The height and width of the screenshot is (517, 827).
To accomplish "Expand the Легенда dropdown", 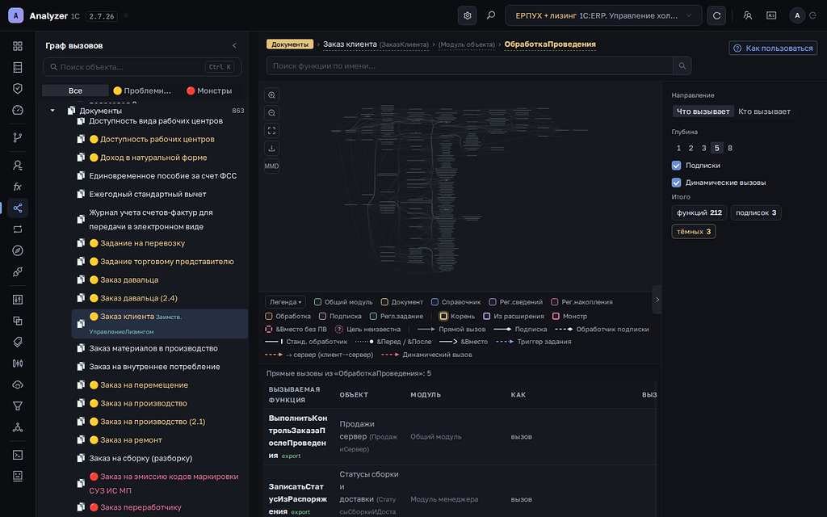I will click(285, 302).
